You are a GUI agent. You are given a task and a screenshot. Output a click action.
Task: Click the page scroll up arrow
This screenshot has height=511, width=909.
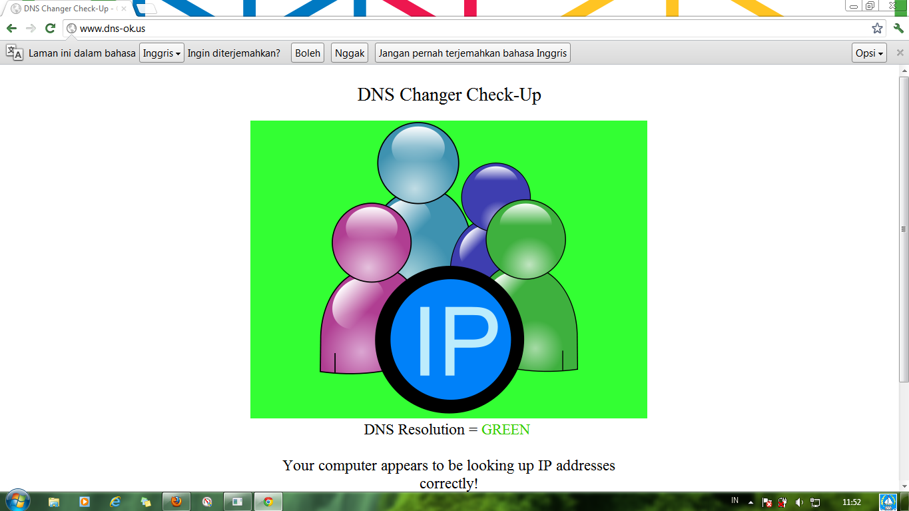[904, 71]
